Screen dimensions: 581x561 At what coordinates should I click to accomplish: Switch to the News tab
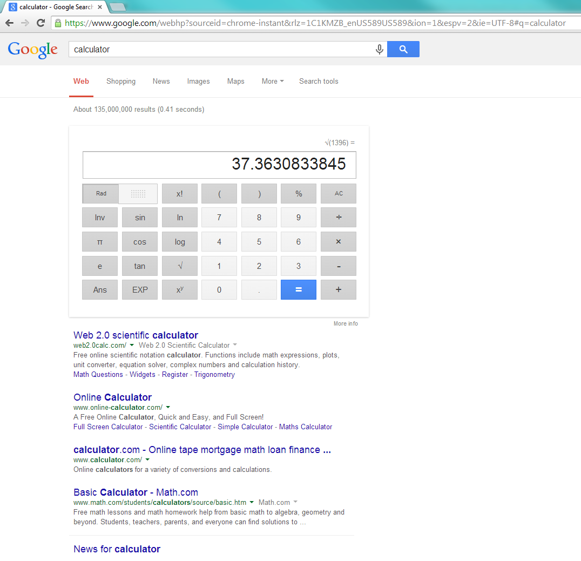[x=161, y=81]
